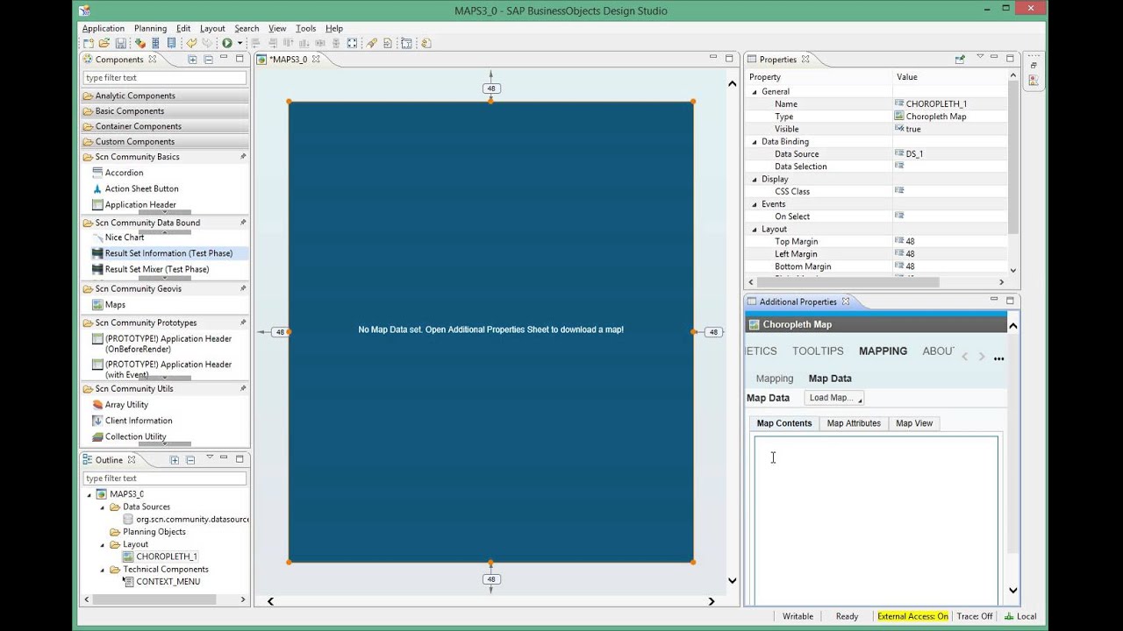The image size is (1123, 631).
Task: Click the New Application toolbar icon
Action: click(88, 43)
